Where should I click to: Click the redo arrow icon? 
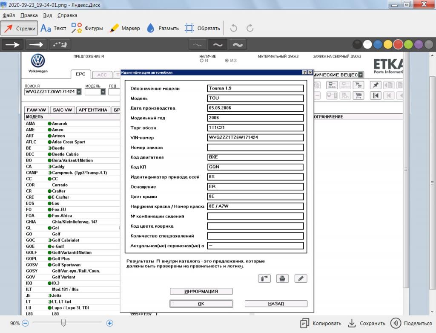[x=250, y=28]
